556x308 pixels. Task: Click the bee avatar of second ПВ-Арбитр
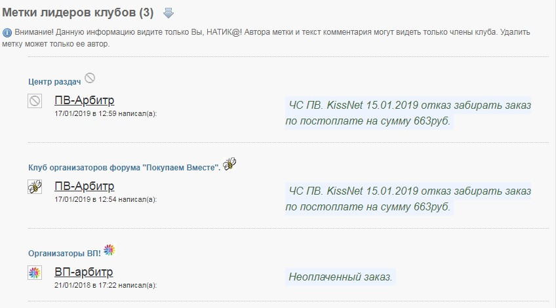35,186
